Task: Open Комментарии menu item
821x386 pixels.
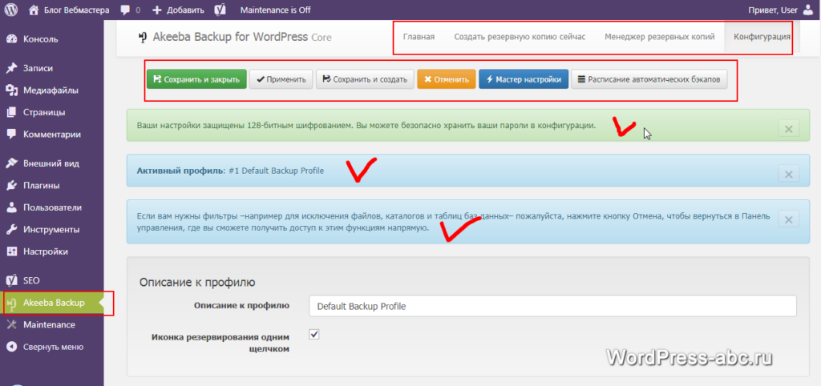Action: pos(52,135)
